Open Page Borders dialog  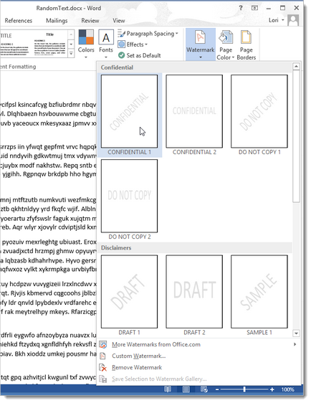point(246,44)
